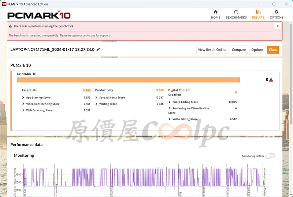
Task: Enable the Monitoring details toggle
Action: click(270, 156)
